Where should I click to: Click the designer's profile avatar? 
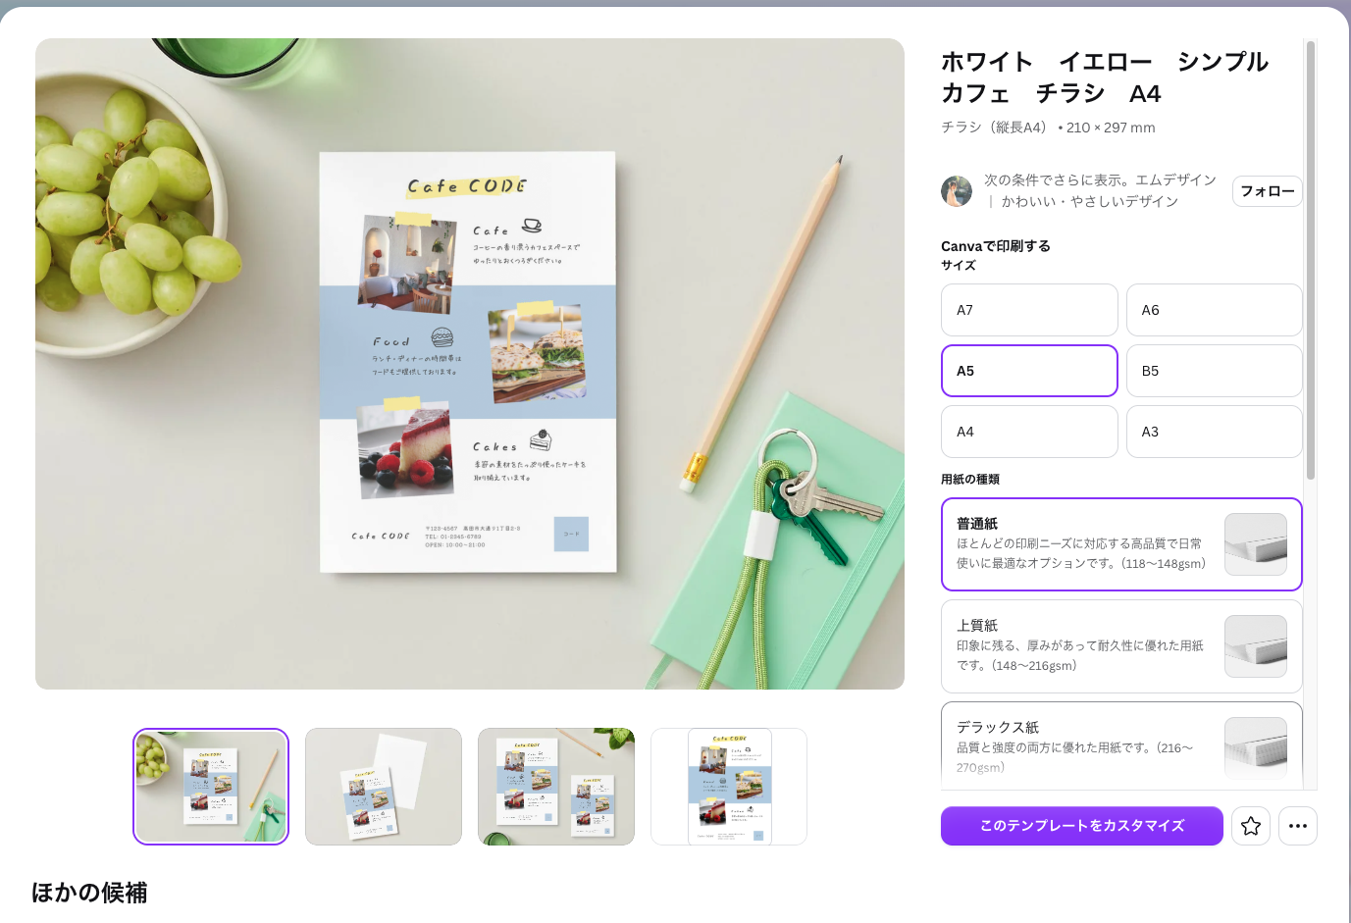(957, 191)
